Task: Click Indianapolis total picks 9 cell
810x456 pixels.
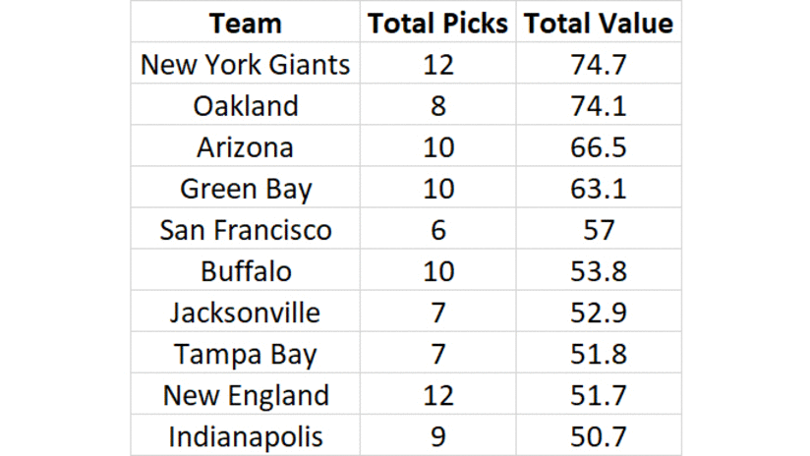Action: (437, 436)
